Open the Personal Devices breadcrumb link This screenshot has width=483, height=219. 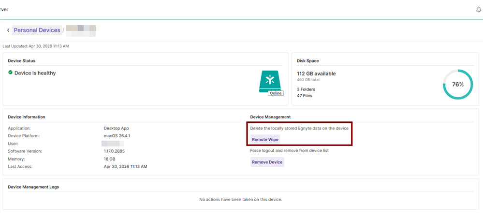(x=37, y=30)
